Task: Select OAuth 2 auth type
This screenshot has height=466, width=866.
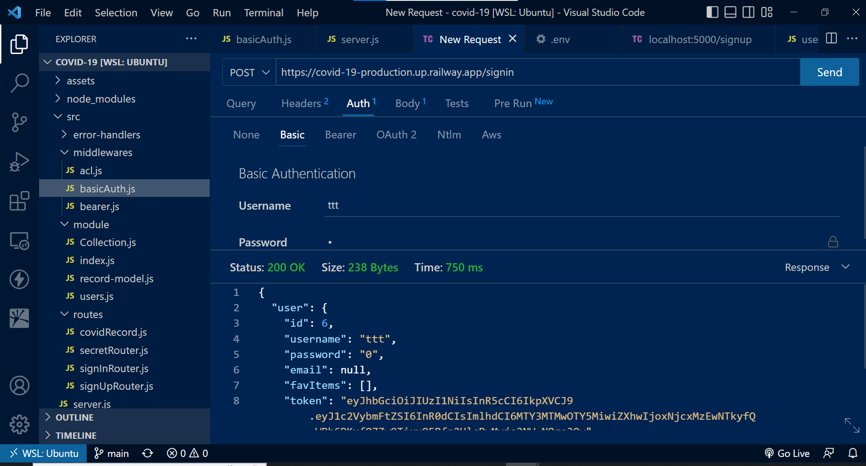Action: click(396, 135)
